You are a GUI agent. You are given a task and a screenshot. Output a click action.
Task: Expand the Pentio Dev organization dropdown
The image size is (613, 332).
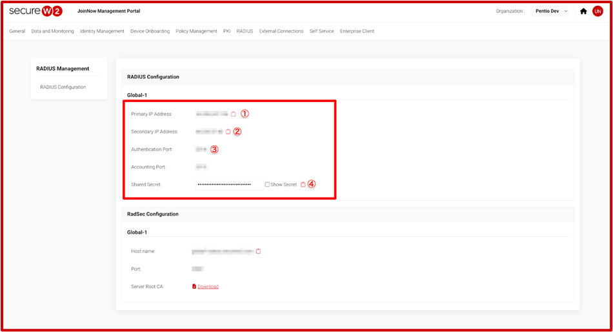tap(550, 11)
